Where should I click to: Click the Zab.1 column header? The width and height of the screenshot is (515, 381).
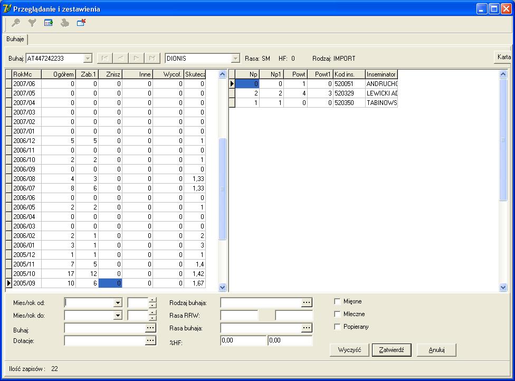pyautogui.click(x=87, y=74)
